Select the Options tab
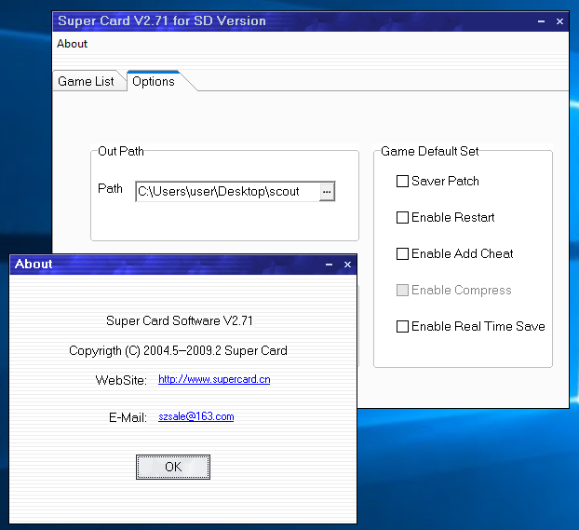The width and height of the screenshot is (579, 530). [154, 81]
